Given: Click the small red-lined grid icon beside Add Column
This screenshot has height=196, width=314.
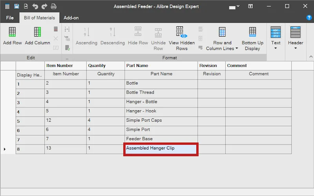Looking at the screenshot, I should [56, 29].
